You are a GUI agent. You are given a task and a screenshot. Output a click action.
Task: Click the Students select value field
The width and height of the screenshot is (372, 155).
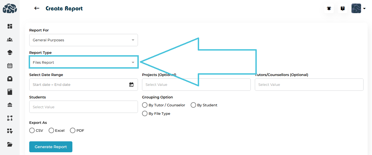83,107
